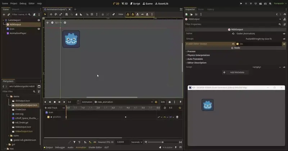Screen dimensions: 288x151
Task: Delete the position track
Action: pyautogui.click(x=177, y=117)
